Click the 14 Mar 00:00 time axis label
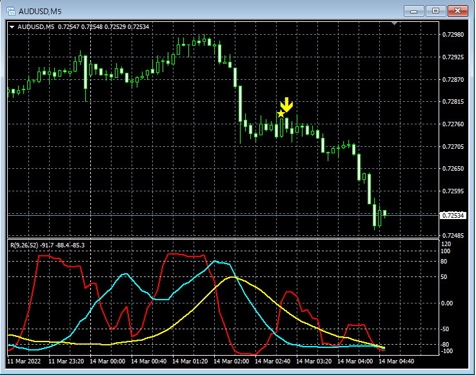The width and height of the screenshot is (476, 375). pyautogui.click(x=108, y=361)
